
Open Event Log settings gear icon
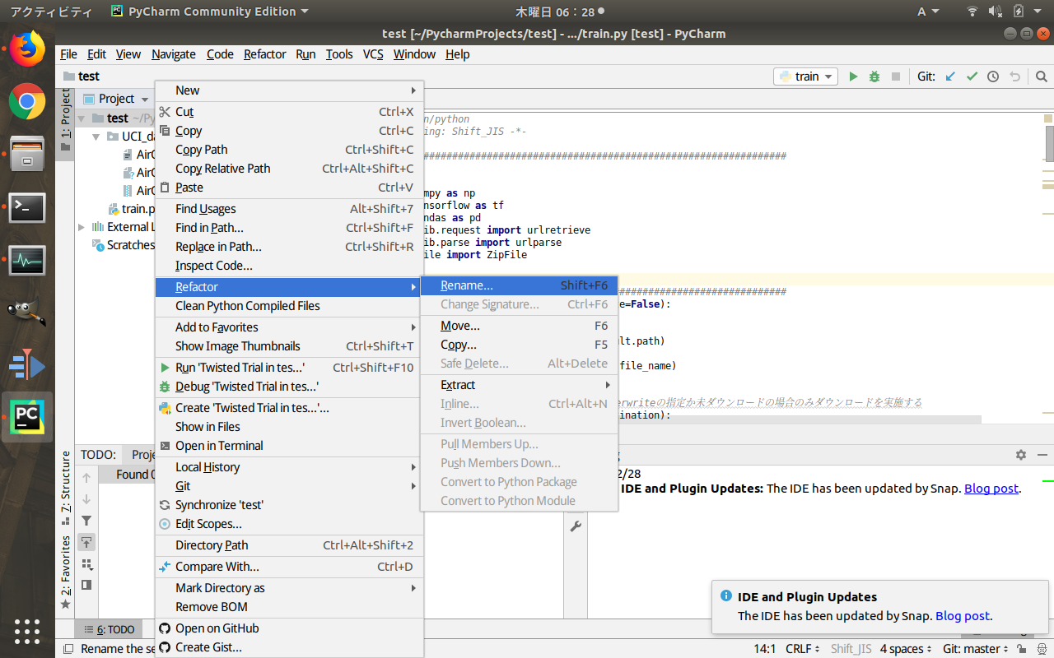pos(1021,455)
